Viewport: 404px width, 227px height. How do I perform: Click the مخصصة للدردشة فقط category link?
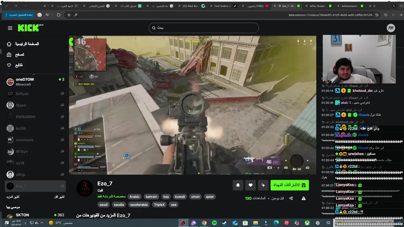pyautogui.click(x=111, y=196)
